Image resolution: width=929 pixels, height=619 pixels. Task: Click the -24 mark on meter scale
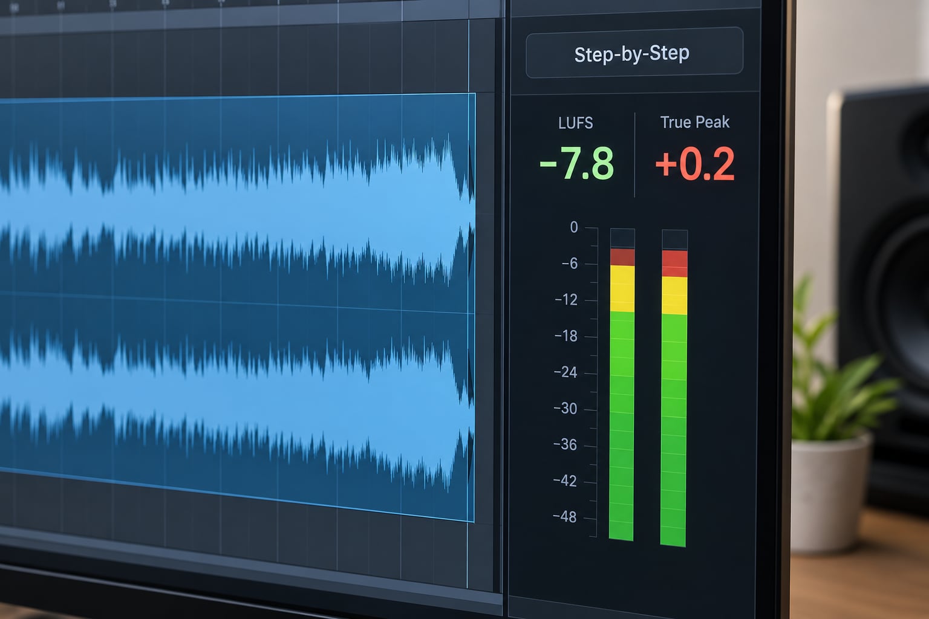(565, 372)
